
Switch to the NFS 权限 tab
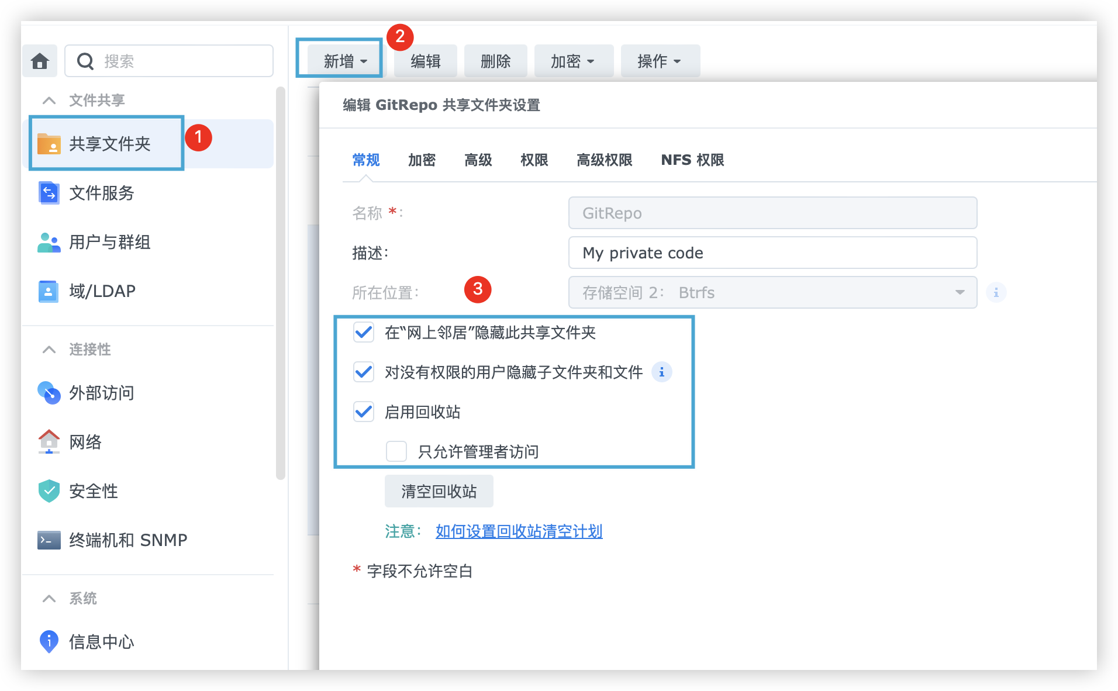[x=692, y=160]
